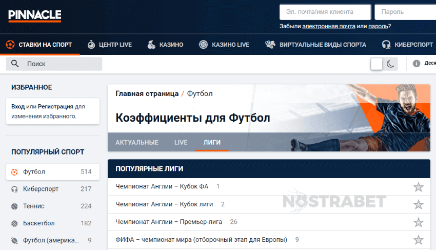436x250 pixels.
Task: Select the Лиги tab
Action: 212,142
